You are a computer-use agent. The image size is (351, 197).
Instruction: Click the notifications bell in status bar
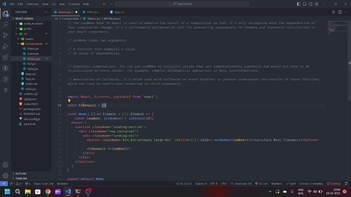point(346,184)
